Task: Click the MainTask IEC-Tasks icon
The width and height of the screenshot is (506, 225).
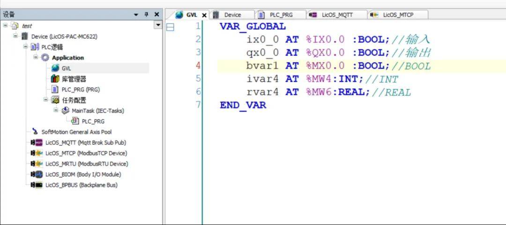Action: [65, 111]
